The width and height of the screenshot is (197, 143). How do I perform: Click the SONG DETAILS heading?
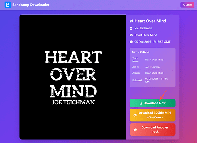point(141,52)
